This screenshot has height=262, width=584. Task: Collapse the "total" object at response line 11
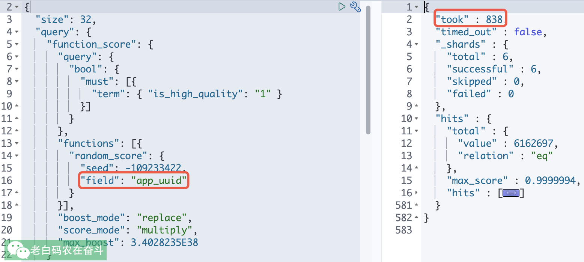point(417,131)
